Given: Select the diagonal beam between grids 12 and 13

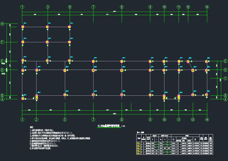Looking at the screenshot, I should click(191, 66).
